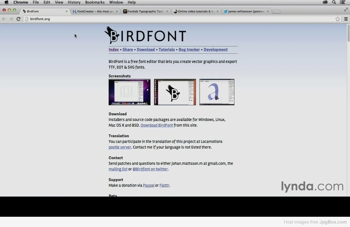
Task: Click the browser forward arrow button
Action: 11,19
